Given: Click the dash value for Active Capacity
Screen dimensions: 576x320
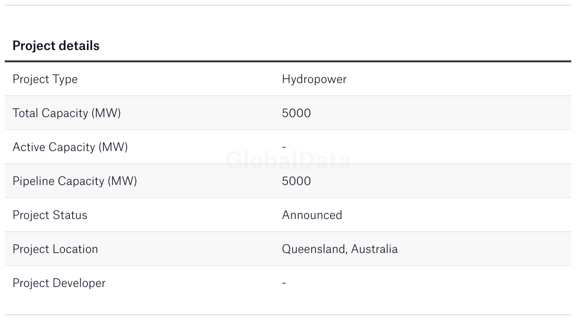Looking at the screenshot, I should click(284, 147).
